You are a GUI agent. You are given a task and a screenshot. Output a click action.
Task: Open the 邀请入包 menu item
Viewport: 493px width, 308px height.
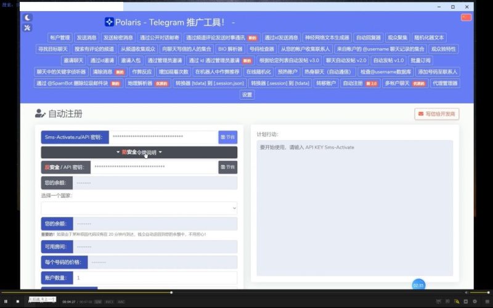131,60
